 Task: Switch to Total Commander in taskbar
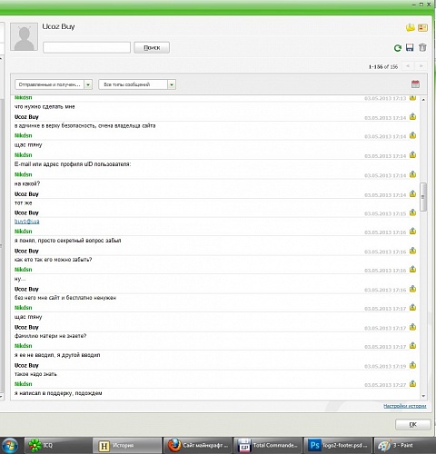tap(268, 445)
